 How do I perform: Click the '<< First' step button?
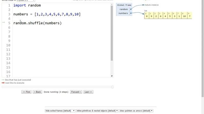[x=26, y=92]
